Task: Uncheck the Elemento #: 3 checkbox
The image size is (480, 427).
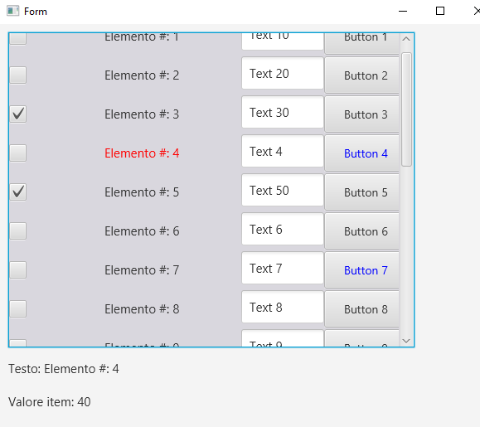Action: [x=17, y=114]
